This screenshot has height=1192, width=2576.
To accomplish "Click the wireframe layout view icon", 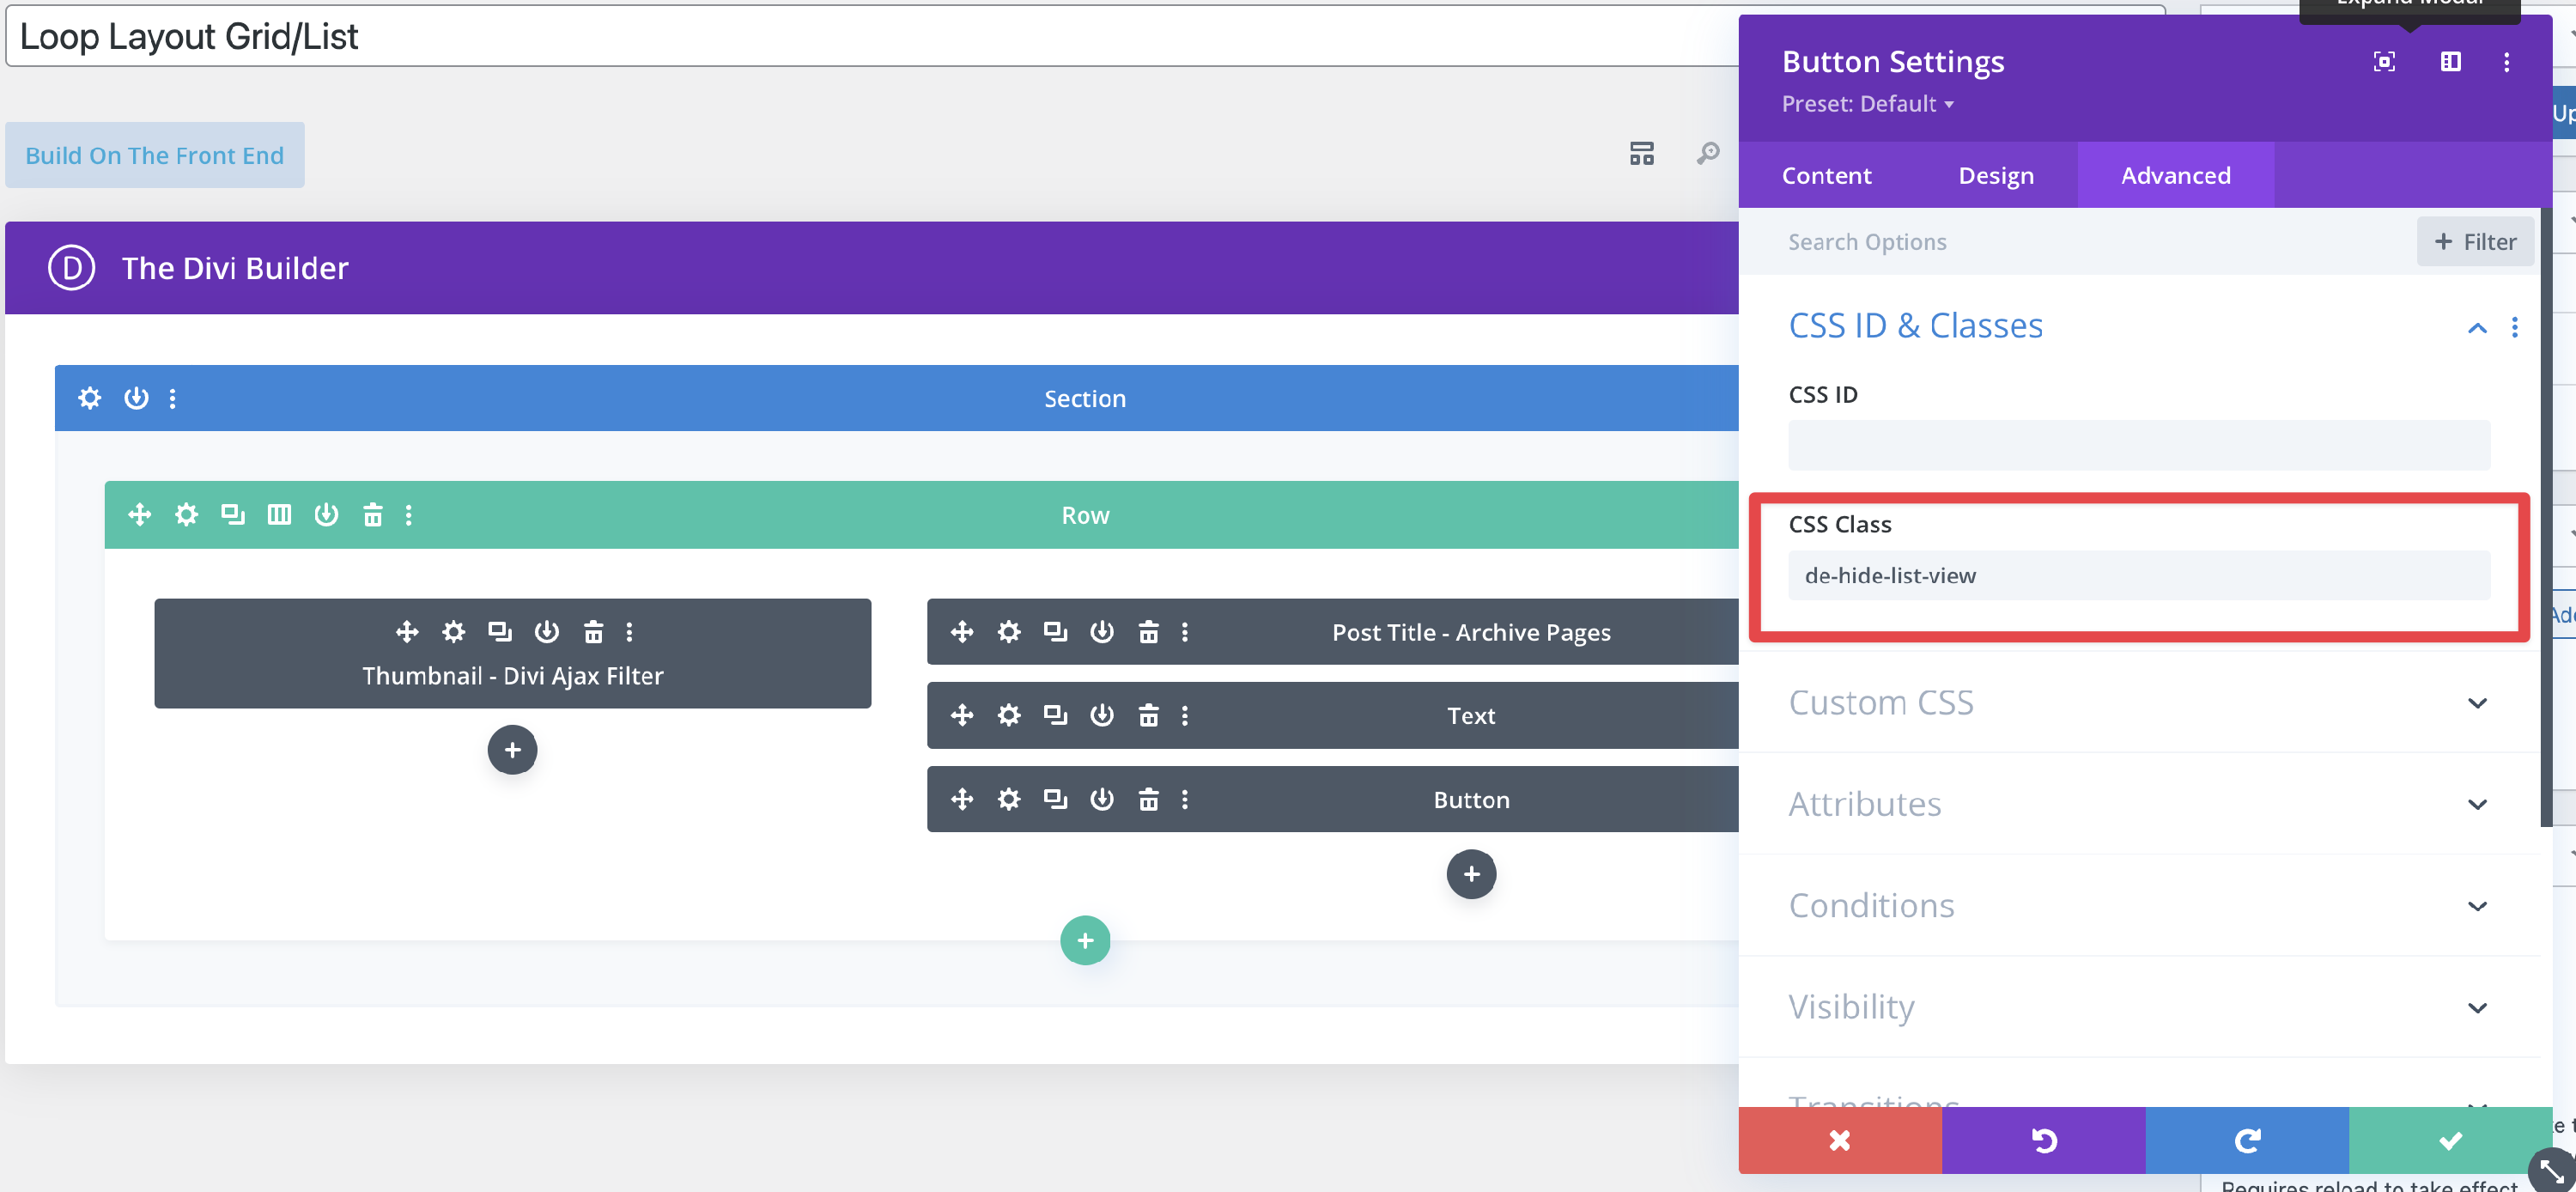I will pyautogui.click(x=1641, y=154).
